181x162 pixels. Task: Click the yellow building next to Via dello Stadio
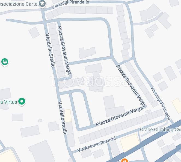click(x=68, y=116)
